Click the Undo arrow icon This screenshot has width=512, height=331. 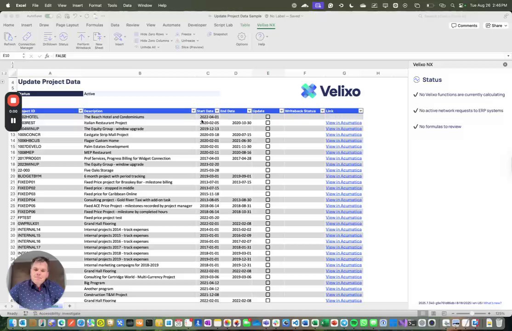tap(75, 16)
